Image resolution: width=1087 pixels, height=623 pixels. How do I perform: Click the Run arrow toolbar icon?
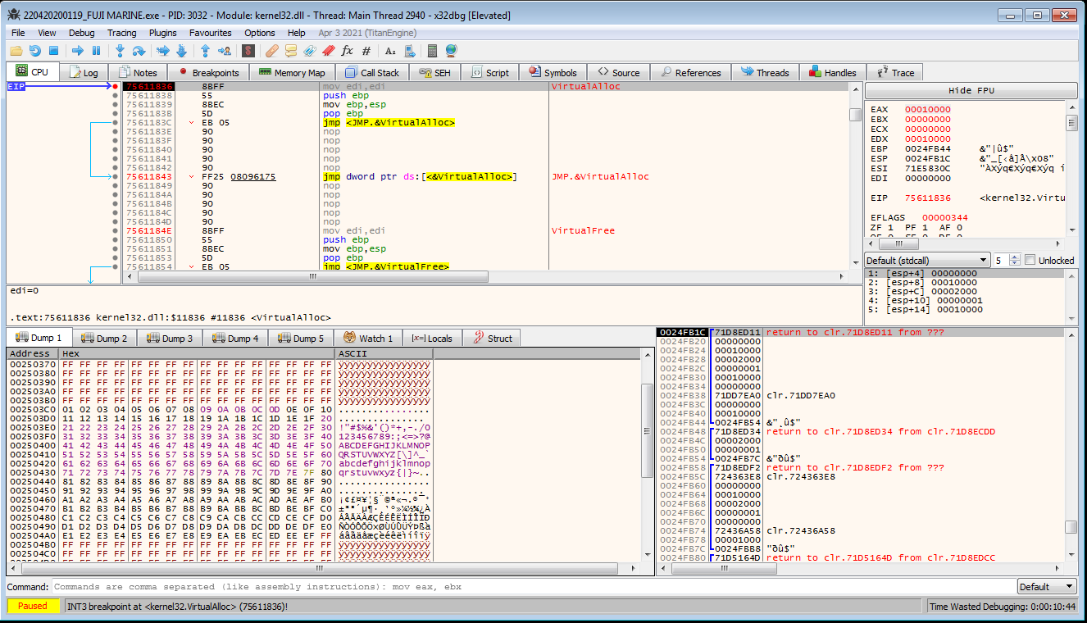tap(77, 51)
